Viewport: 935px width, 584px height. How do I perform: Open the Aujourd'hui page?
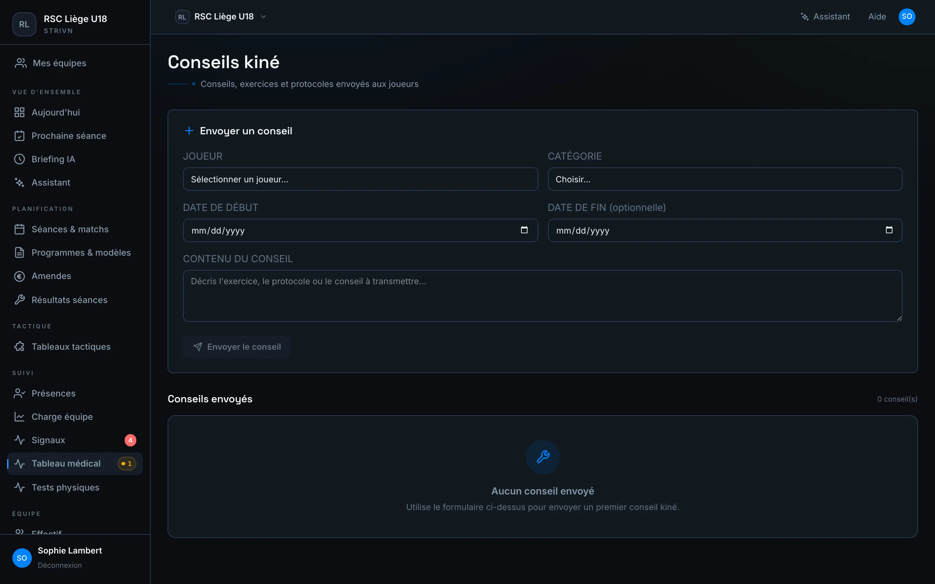(75, 112)
